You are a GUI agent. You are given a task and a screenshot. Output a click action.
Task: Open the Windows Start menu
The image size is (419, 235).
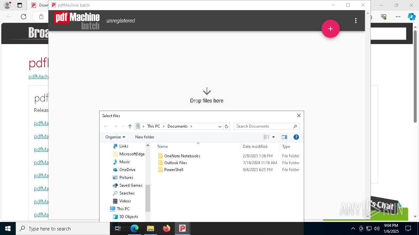[8, 228]
